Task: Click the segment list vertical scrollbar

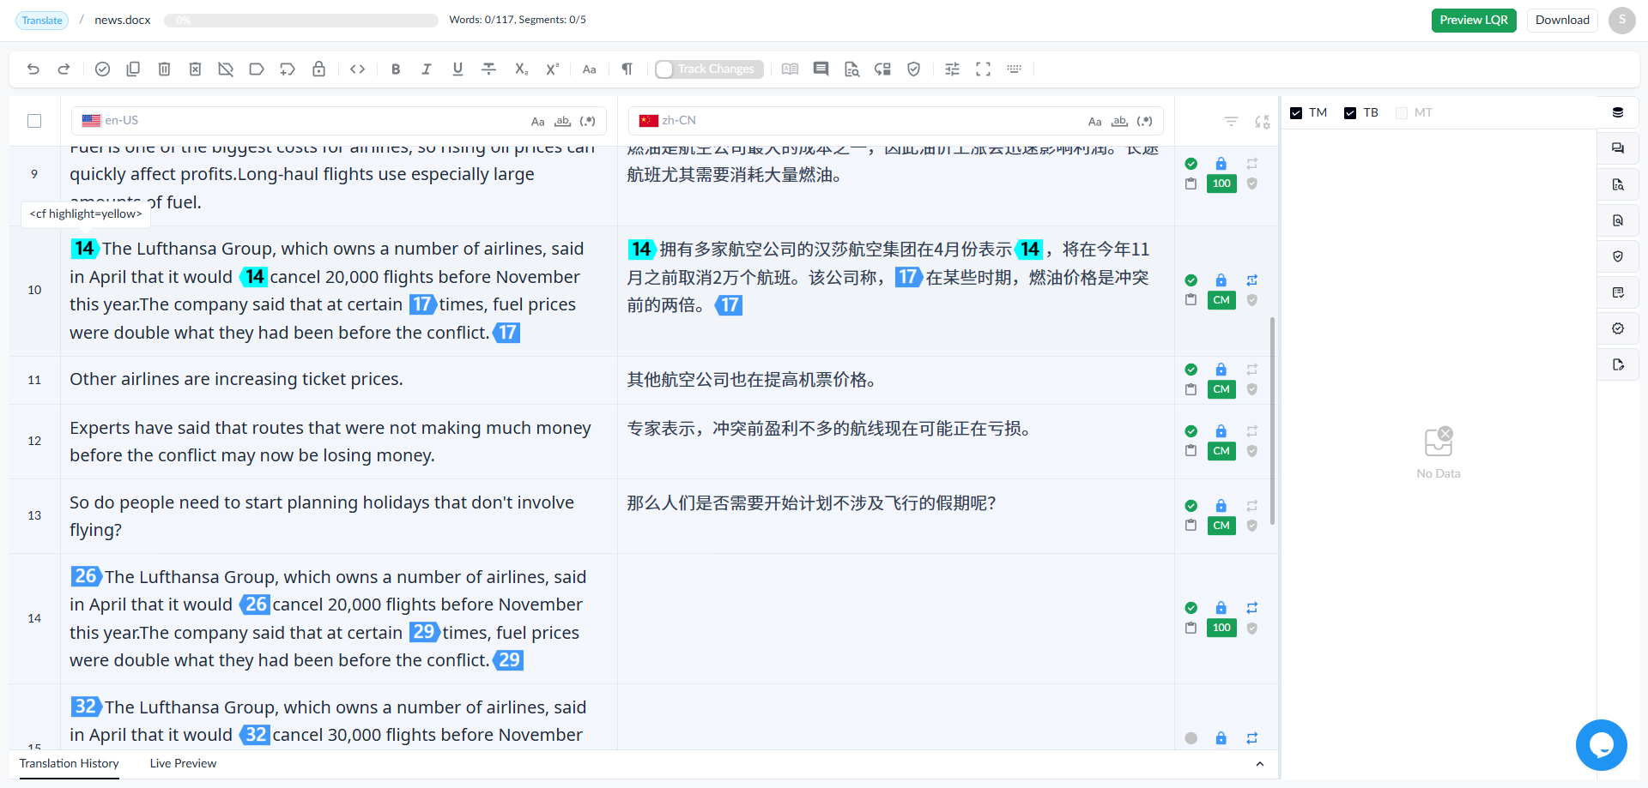Action: (1272, 420)
